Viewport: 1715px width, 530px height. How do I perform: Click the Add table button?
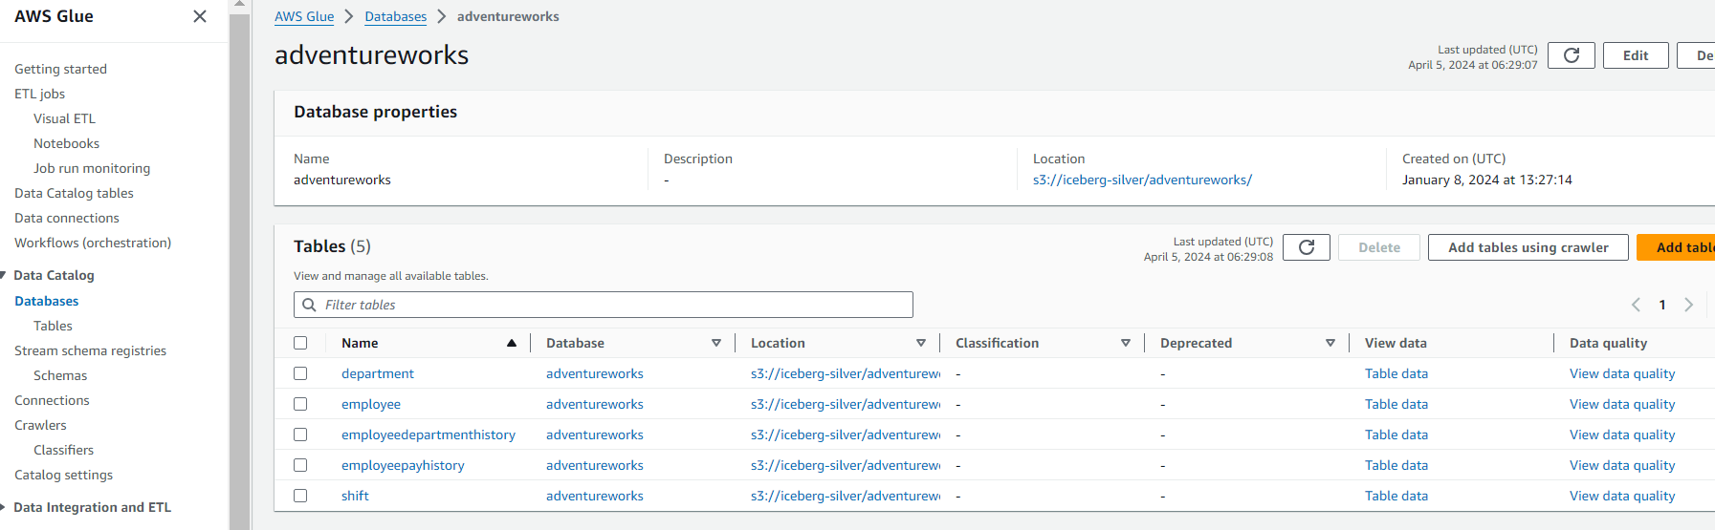[x=1676, y=247]
